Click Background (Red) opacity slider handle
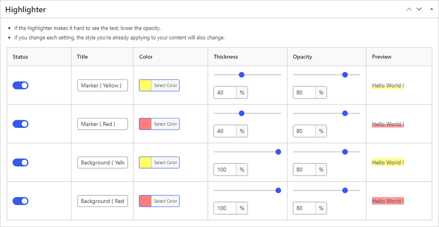 click(345, 191)
